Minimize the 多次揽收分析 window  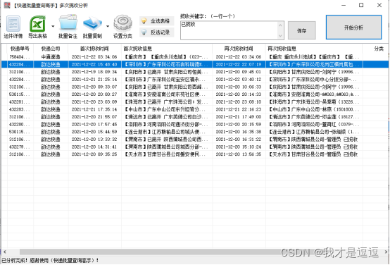[344, 5]
